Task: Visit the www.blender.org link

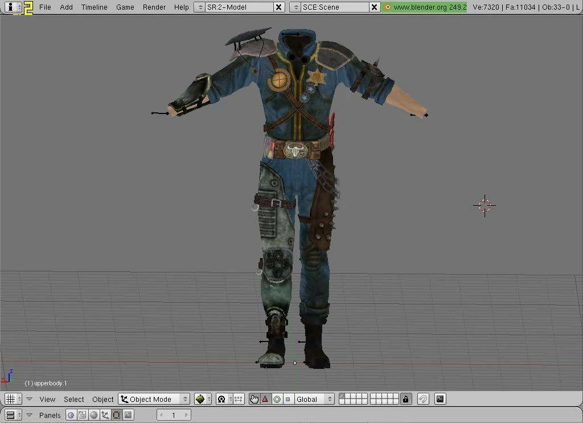Action: [425, 7]
